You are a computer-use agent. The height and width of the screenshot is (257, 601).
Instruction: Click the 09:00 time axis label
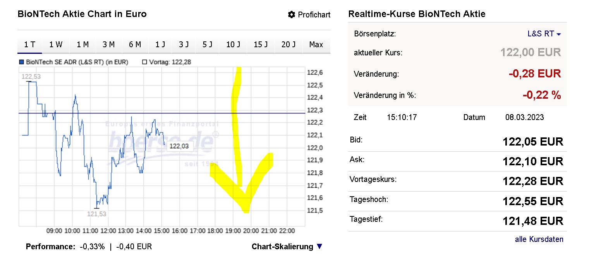coord(54,231)
